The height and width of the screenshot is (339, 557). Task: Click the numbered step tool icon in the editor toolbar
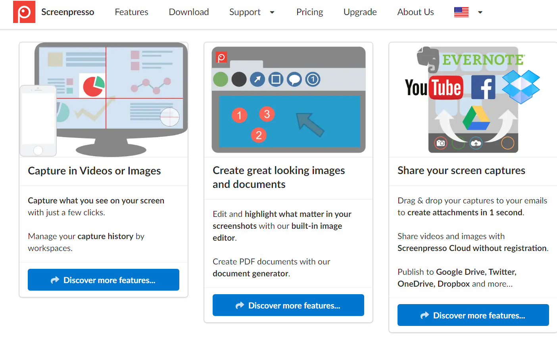[313, 79]
